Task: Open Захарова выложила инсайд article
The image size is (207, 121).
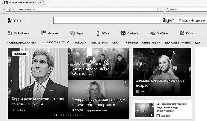Action: [x=98, y=105]
